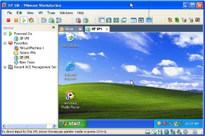205x136 pixels.
Task: Select the highlighted console view toolbar icon
Action: pos(149,20)
